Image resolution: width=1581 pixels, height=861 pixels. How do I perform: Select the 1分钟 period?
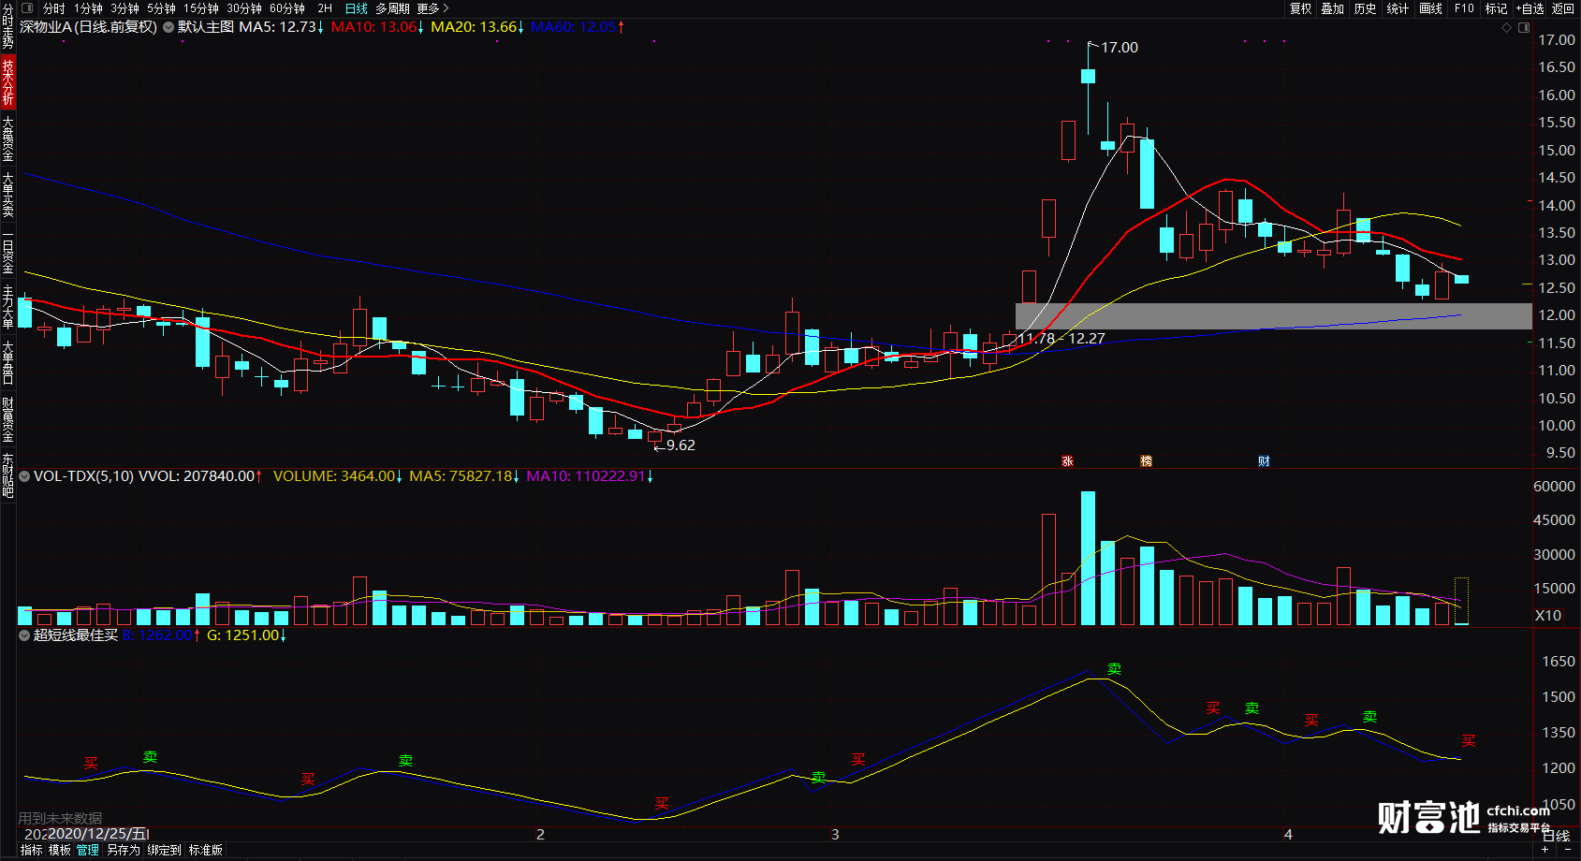click(x=89, y=8)
